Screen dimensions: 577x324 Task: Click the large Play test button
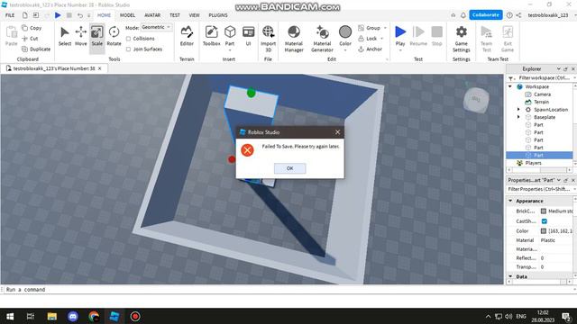click(400, 32)
